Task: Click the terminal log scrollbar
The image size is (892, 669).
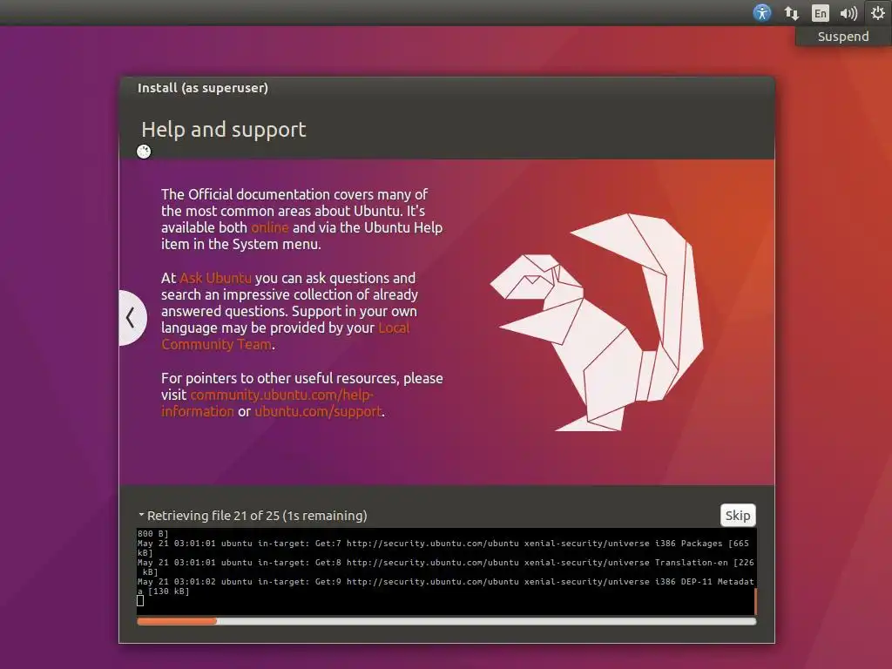Action: [x=755, y=601]
